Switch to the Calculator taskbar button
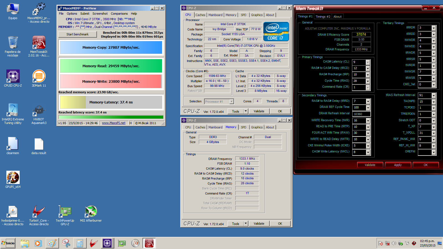 [80, 243]
